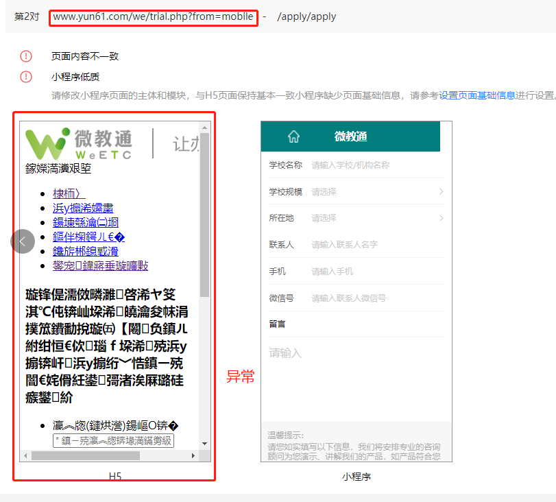The image size is (556, 502).
Task: Click the last purple link in the H5 list
Action: pos(100,265)
